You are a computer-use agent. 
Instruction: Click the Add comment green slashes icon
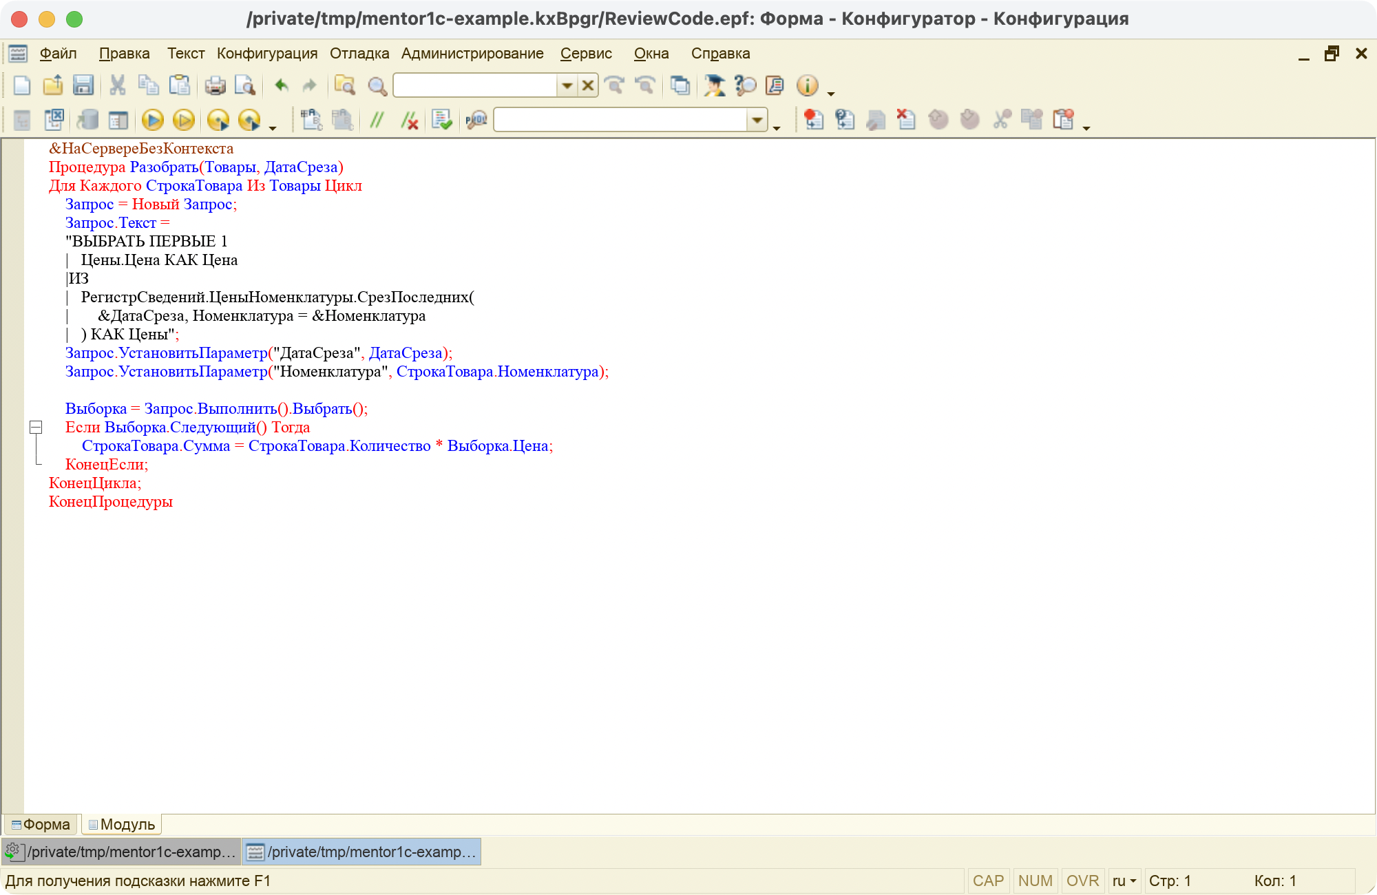coord(377,120)
